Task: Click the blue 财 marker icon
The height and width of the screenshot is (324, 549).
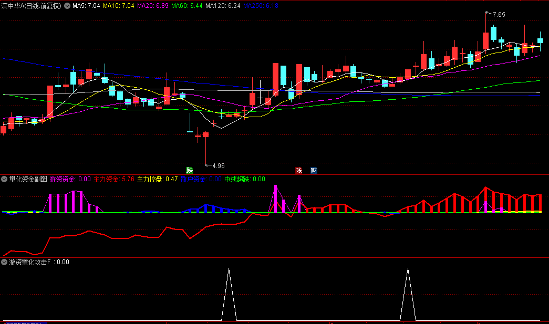Action: [314, 170]
